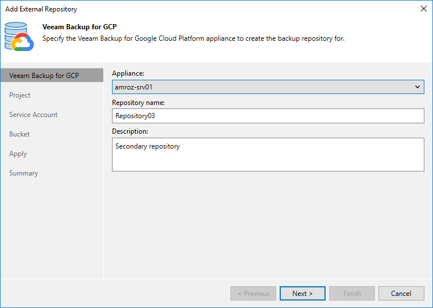433x308 pixels.
Task: Click the bold Veeam Backup for GCP heading
Action: [80, 27]
